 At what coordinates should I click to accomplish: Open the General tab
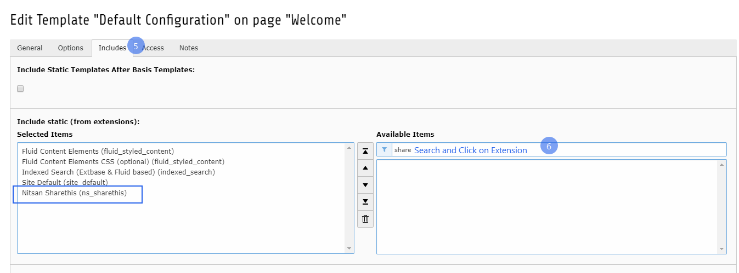pos(30,48)
